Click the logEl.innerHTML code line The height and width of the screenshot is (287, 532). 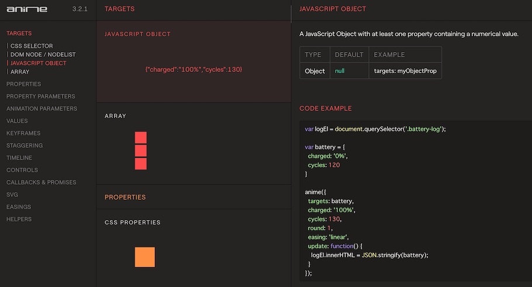click(369, 255)
